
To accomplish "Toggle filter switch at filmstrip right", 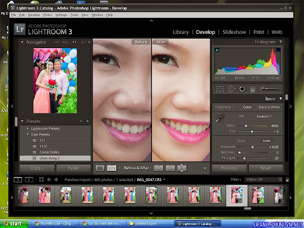I will pos(287,180).
